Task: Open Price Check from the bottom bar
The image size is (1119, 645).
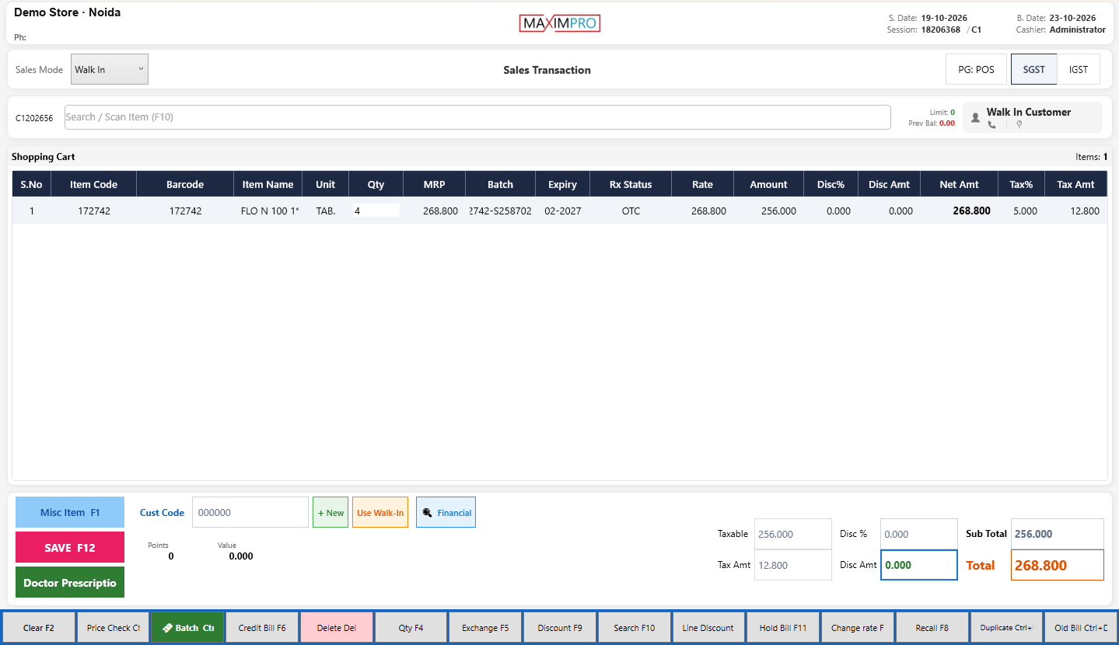Action: tap(114, 628)
